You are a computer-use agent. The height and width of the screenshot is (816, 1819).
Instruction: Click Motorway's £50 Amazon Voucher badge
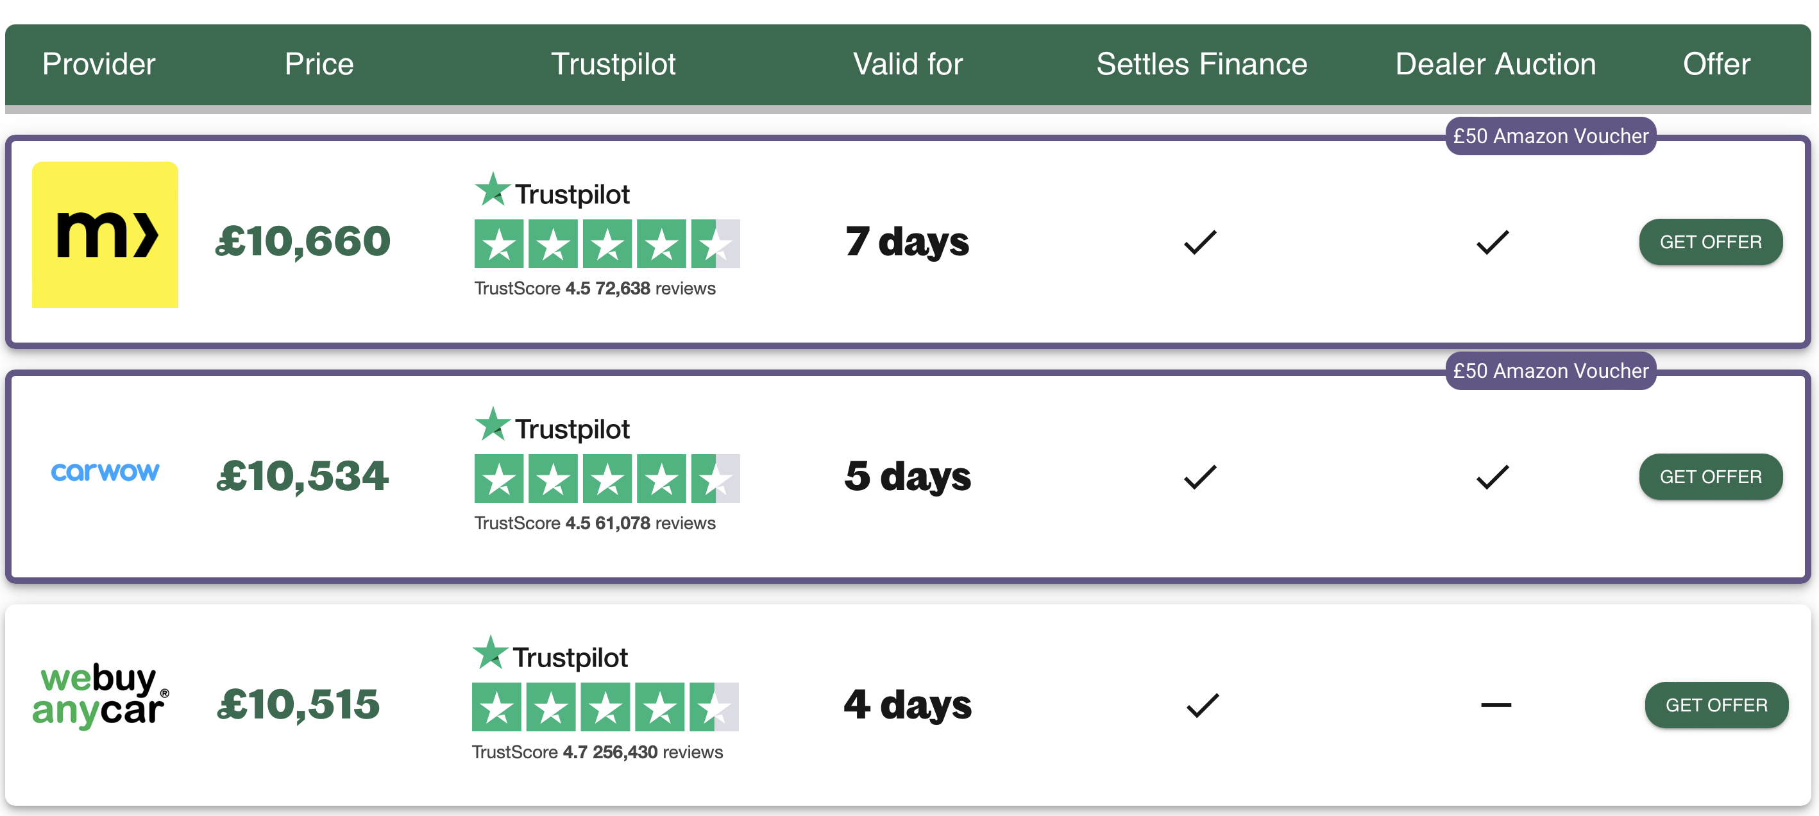1550,135
